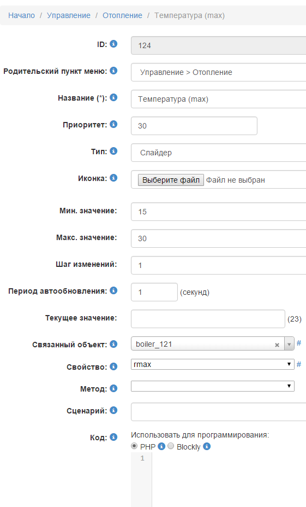Open info icon next to Связанный объект
306x507 pixels.
pos(113,344)
